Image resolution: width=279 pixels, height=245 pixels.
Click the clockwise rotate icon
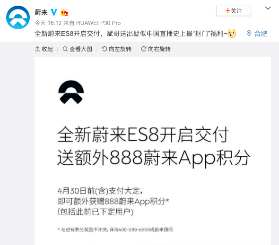pos(144,49)
